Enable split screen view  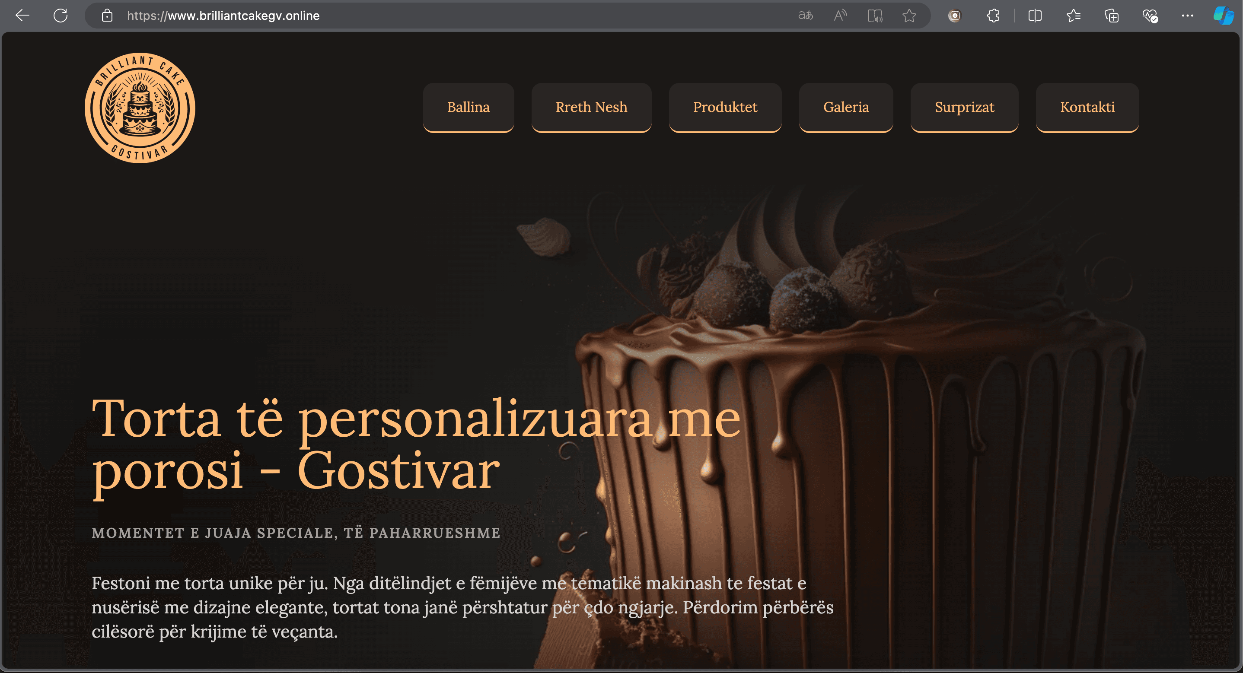click(x=1035, y=16)
